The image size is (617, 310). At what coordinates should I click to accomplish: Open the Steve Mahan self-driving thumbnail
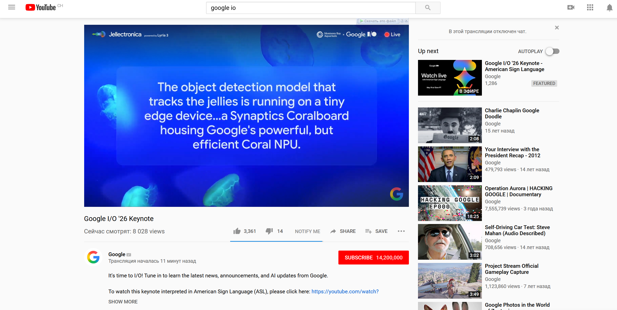(x=450, y=242)
